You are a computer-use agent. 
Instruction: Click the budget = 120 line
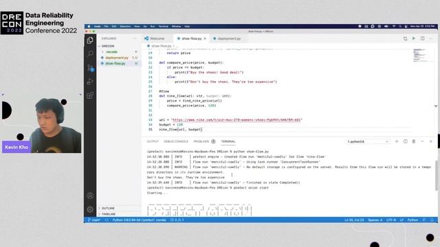coord(171,125)
